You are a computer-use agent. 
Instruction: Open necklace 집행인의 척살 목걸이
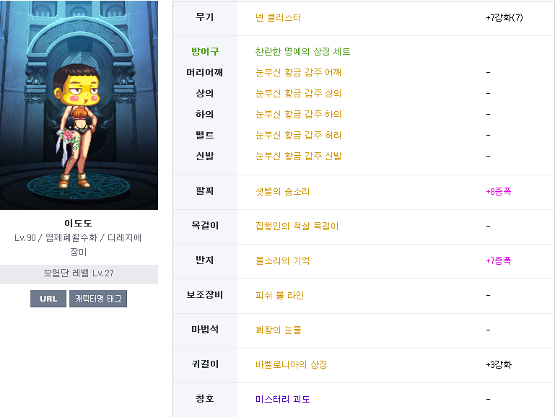pyautogui.click(x=297, y=226)
